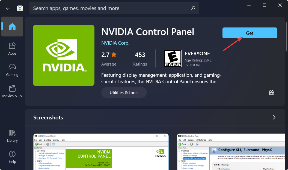Open the Gaming section
288x170 pixels.
click(x=12, y=70)
